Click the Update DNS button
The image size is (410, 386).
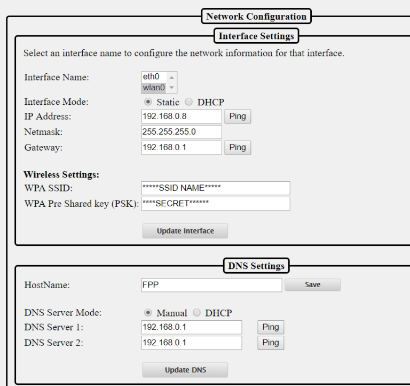185,370
